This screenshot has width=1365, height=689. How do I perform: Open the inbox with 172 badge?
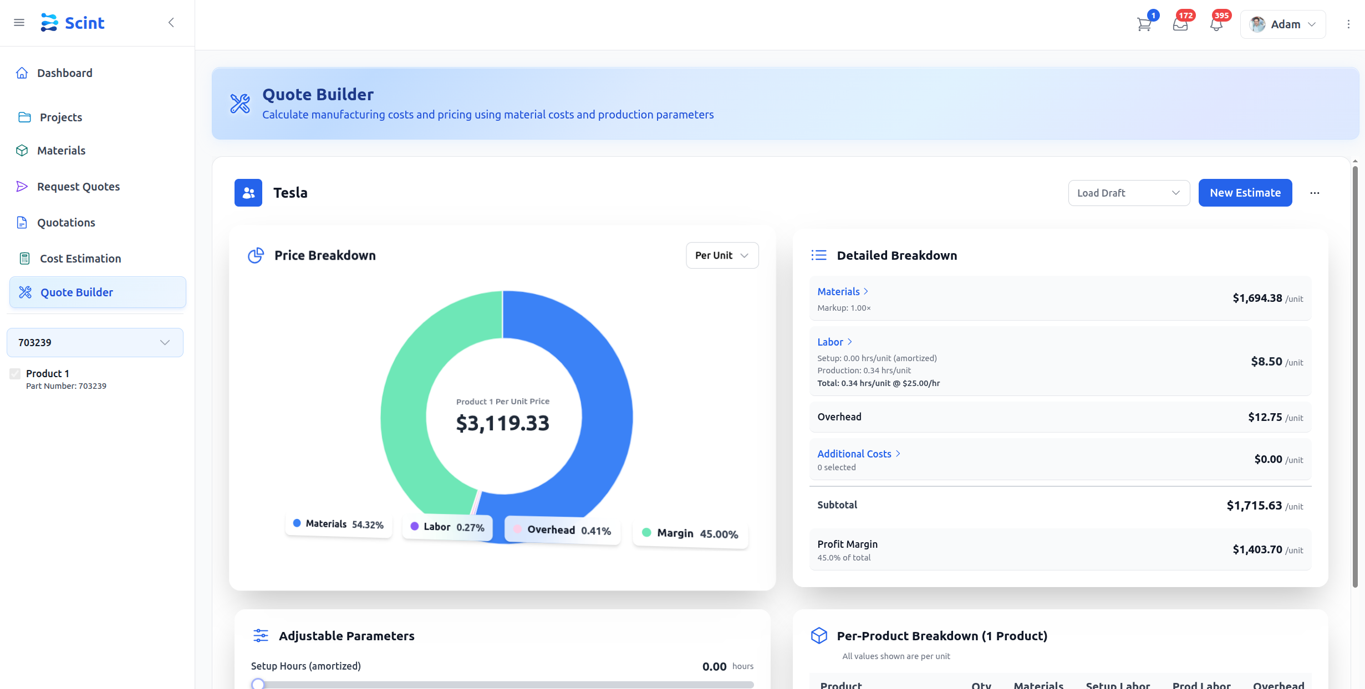pos(1180,24)
